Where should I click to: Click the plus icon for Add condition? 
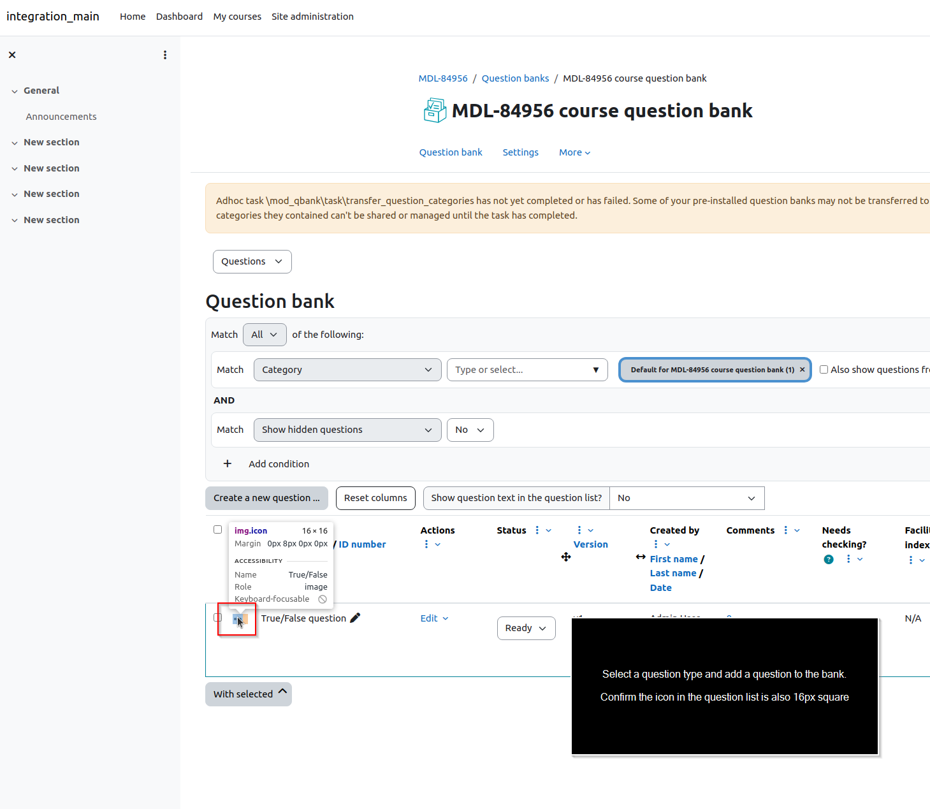(x=228, y=463)
